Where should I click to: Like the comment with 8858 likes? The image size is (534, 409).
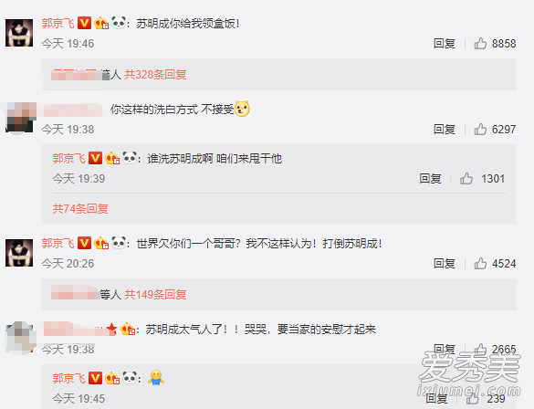click(480, 43)
